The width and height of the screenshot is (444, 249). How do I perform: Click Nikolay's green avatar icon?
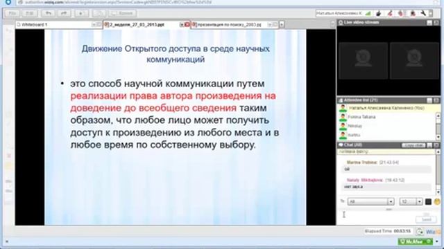[x=343, y=126]
